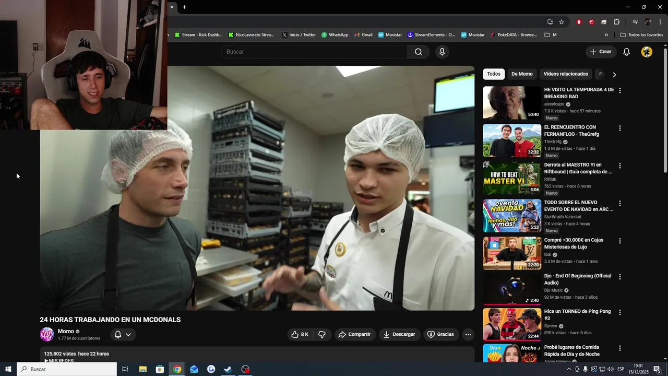Open Chrome extensions puzzle menu
The width and height of the screenshot is (668, 376).
click(616, 22)
